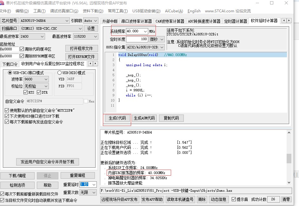Select the 下载口令 tab

[x=10, y=64]
